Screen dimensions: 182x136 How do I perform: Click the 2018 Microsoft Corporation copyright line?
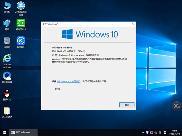point(76,55)
